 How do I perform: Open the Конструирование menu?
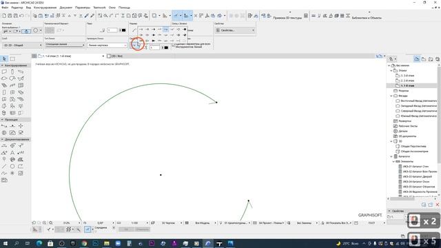45,8
